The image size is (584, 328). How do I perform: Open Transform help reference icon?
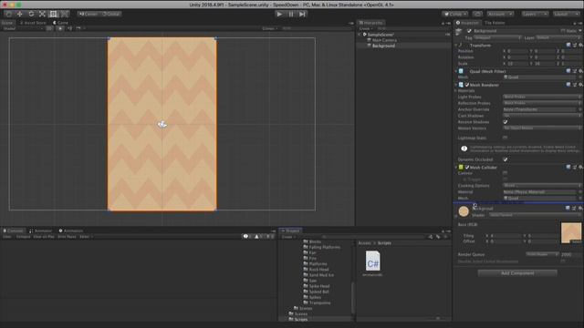(568, 45)
